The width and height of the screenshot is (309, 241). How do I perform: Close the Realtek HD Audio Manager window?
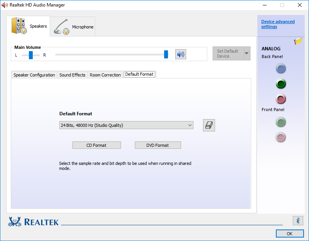pyautogui.click(x=300, y=5)
